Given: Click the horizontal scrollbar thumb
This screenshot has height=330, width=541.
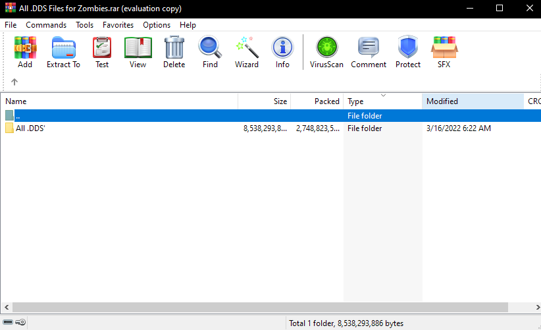Looking at the screenshot, I should pos(261,307).
